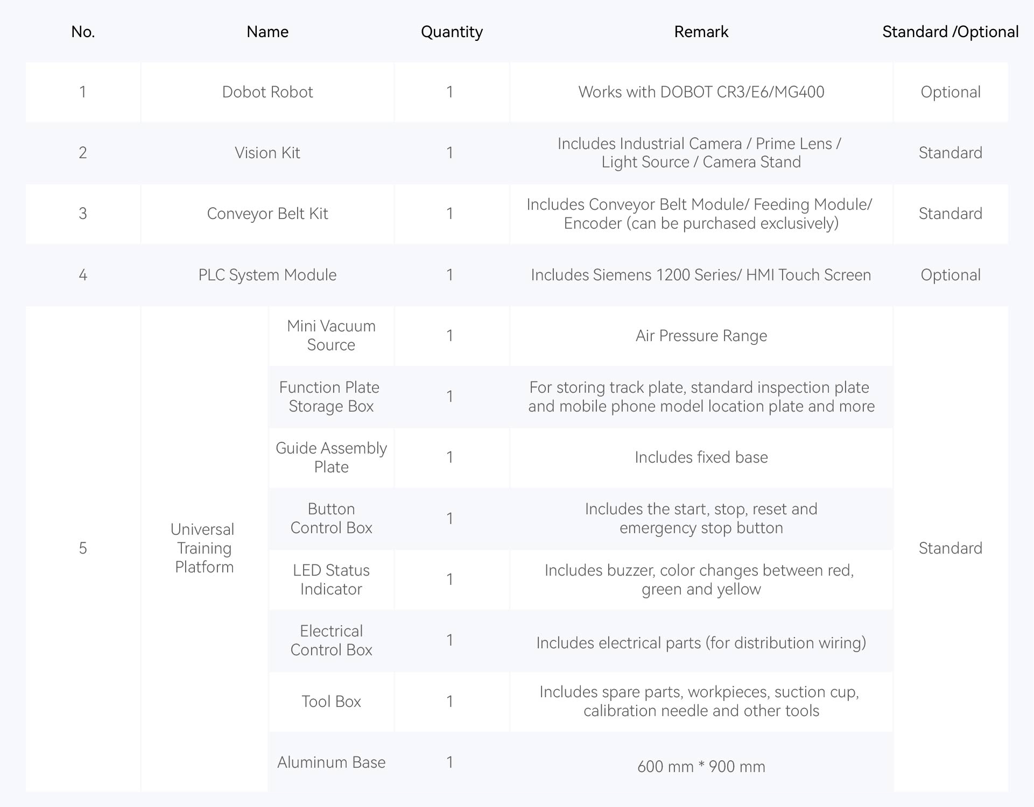Viewport: 1034px width, 807px height.
Task: Click the "Standard /Optional" column header
Action: tap(950, 32)
